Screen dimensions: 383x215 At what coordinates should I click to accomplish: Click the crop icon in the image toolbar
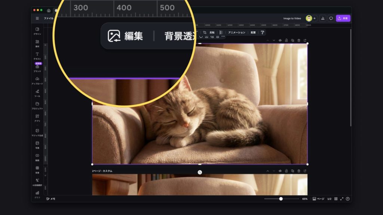(205, 32)
